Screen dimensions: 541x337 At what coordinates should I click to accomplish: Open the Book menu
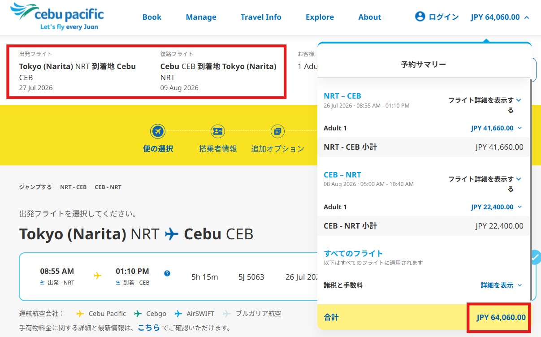click(x=152, y=17)
